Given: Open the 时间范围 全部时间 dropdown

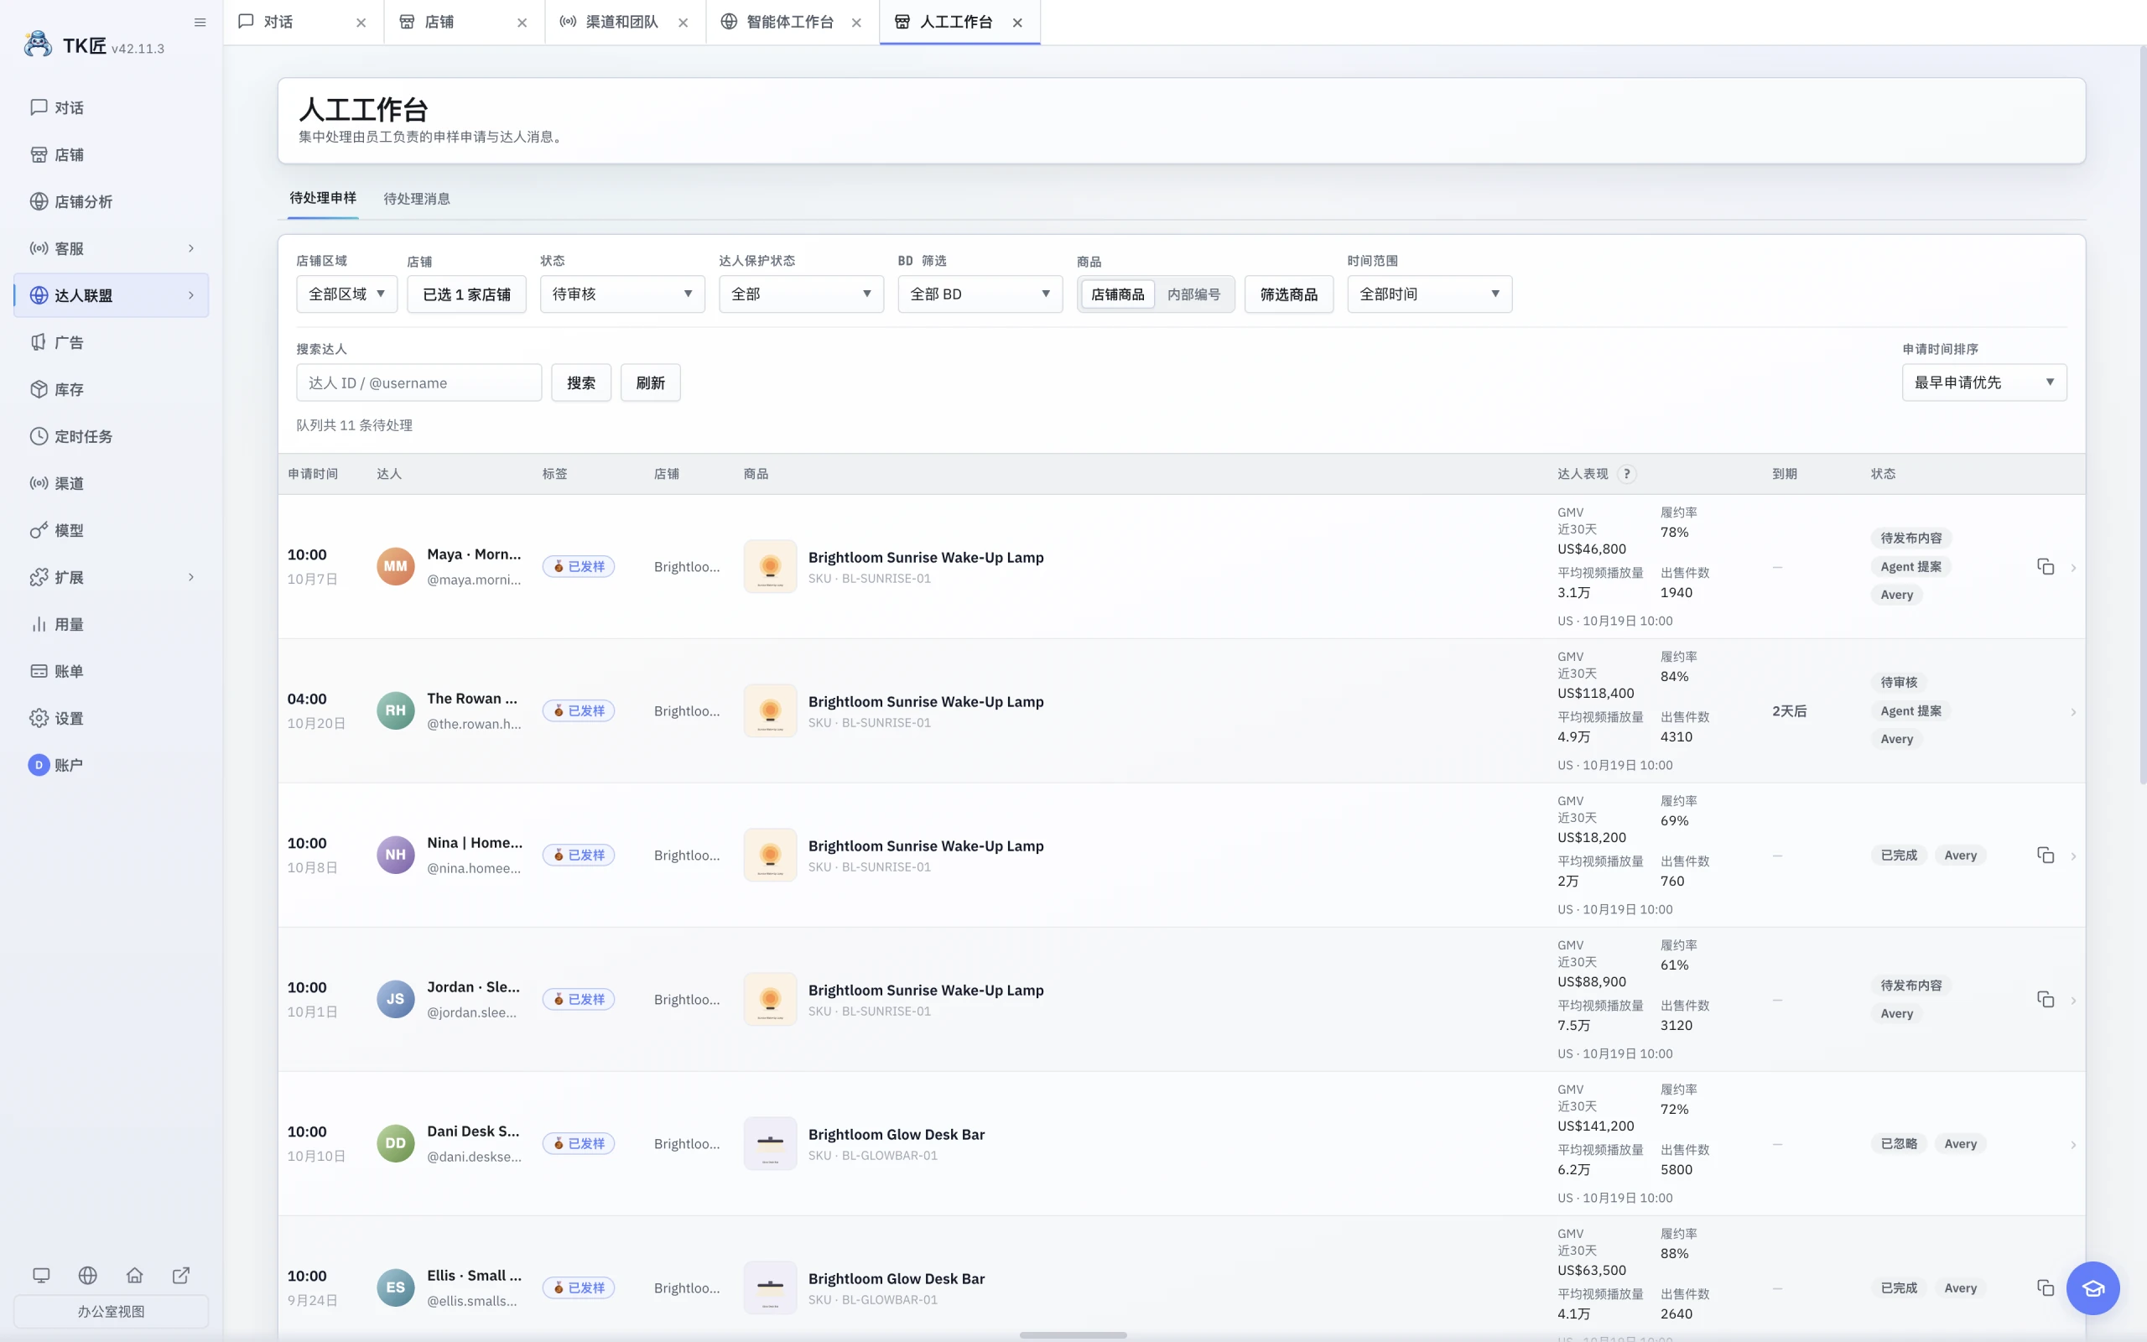Looking at the screenshot, I should (1429, 294).
